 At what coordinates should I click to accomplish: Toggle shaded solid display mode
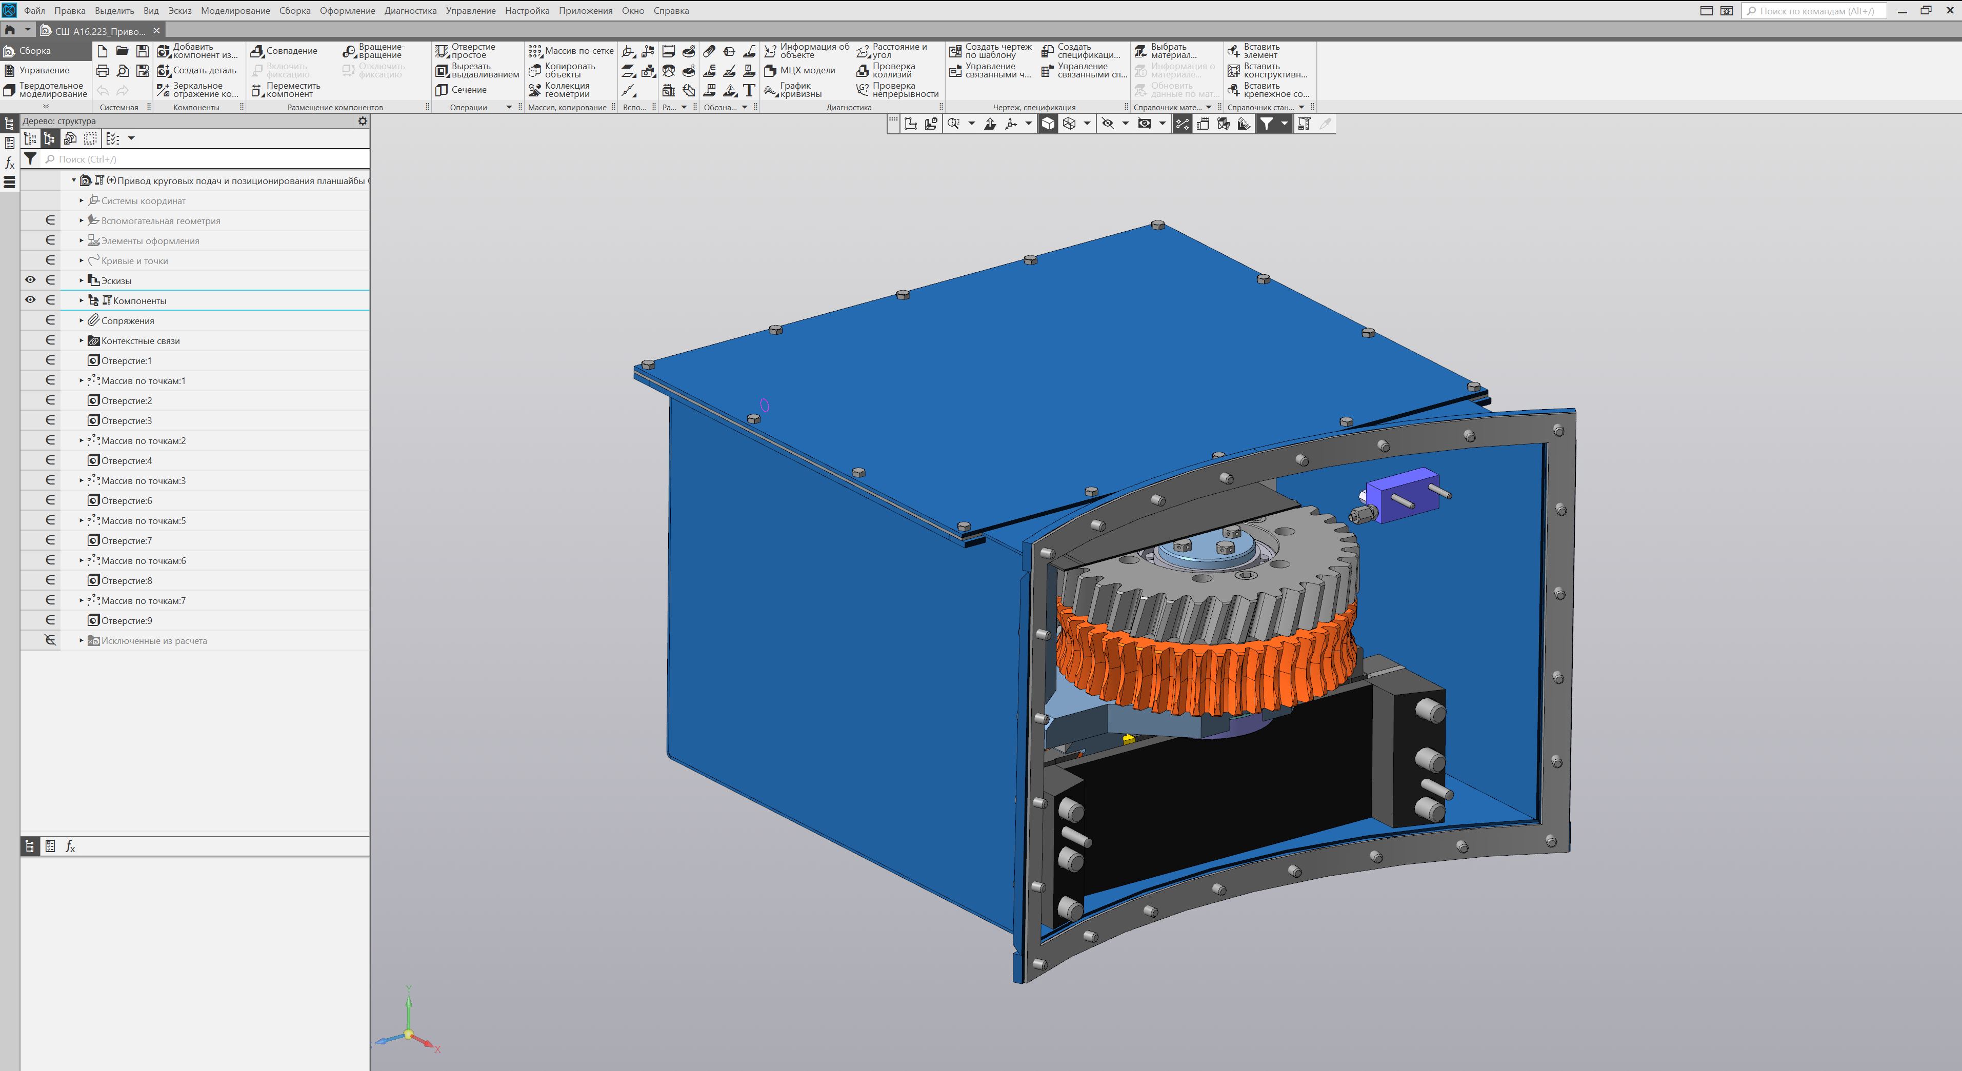(x=1048, y=124)
